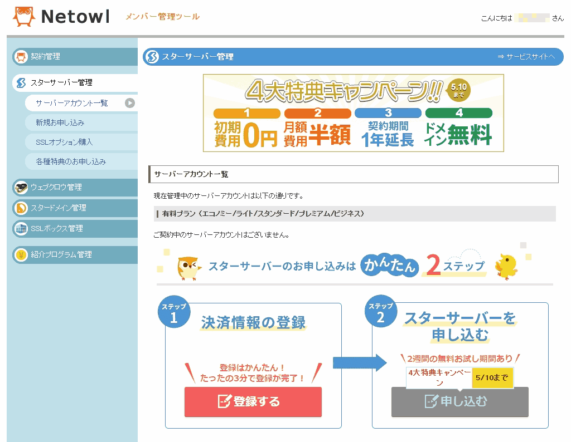Open the 契約管理 menu

(75, 57)
